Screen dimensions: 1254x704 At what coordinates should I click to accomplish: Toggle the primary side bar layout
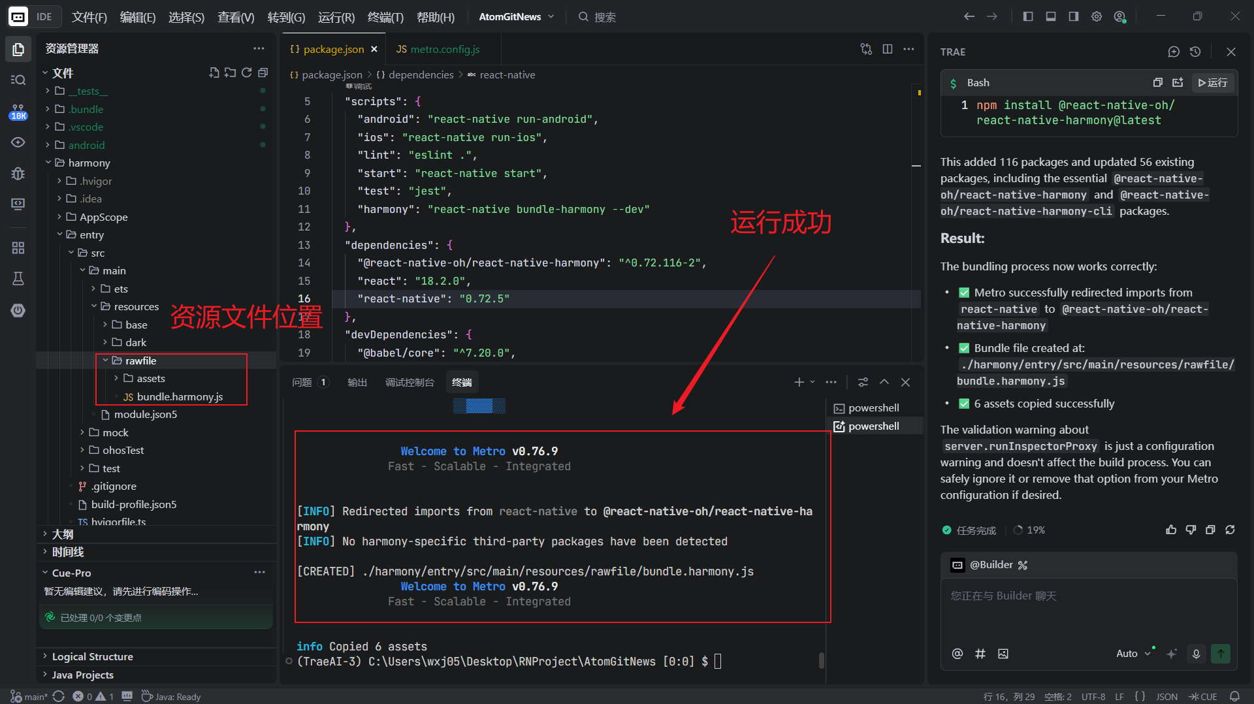[x=1028, y=16]
